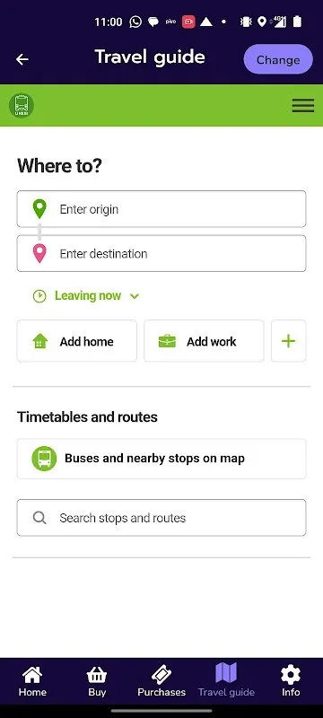The height and width of the screenshot is (718, 323).
Task: Expand the Leaving now chevron
Action: tap(134, 296)
